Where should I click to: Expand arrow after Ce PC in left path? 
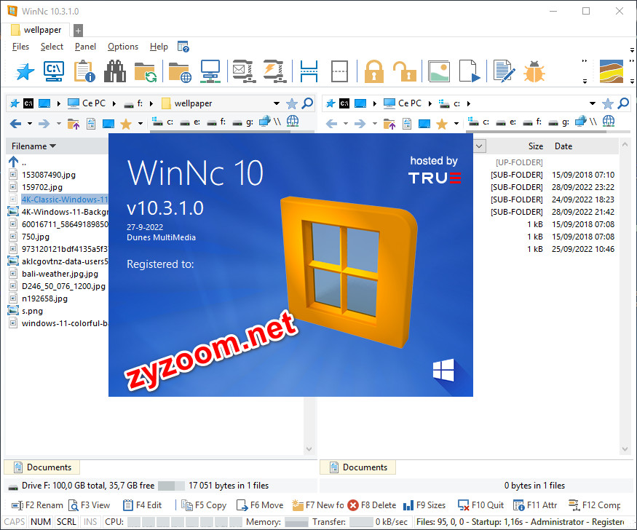click(x=114, y=104)
